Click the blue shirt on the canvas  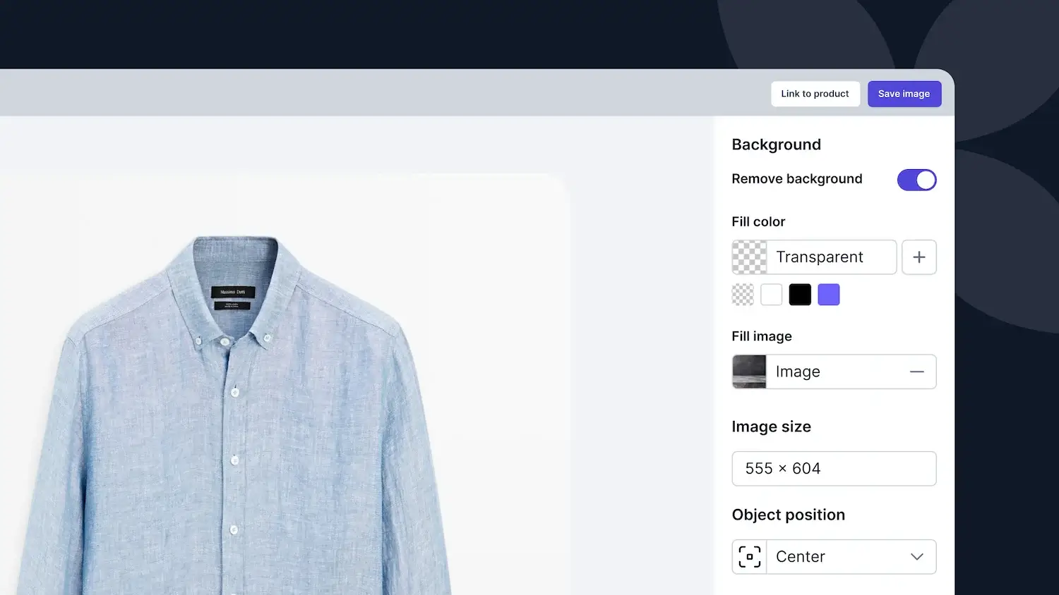233,423
